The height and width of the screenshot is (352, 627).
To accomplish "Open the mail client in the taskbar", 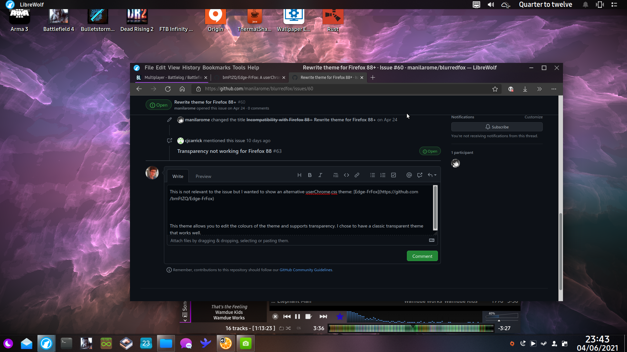I will pyautogui.click(x=26, y=343).
